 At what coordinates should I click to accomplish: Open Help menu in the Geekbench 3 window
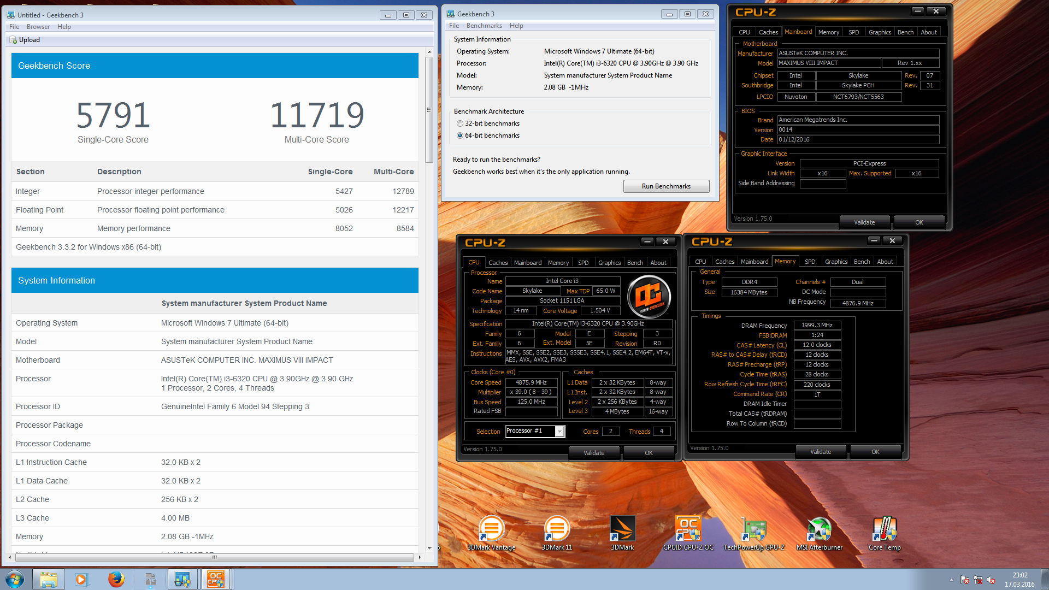point(516,26)
